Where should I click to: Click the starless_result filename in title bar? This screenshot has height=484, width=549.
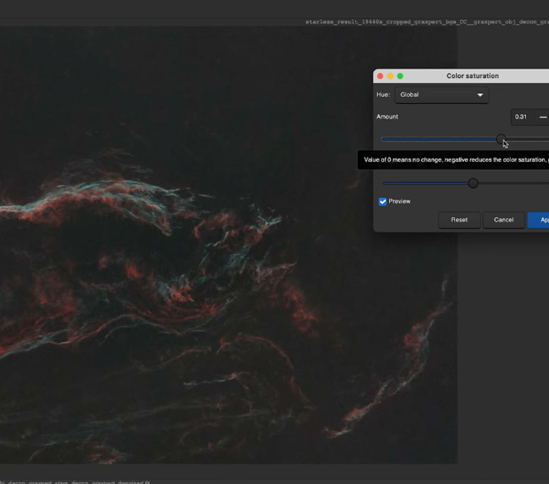click(425, 21)
